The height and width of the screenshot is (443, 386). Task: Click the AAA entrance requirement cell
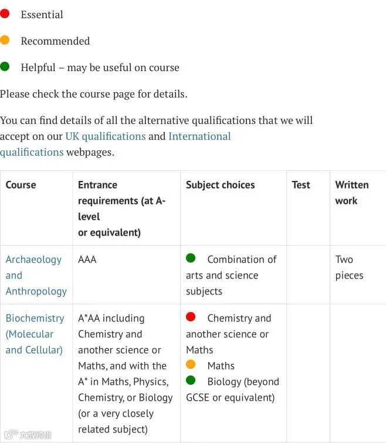(x=87, y=259)
